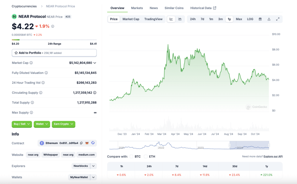The image size is (297, 184).
Task: Switch to candlestick chart view icon
Action: [180, 19]
